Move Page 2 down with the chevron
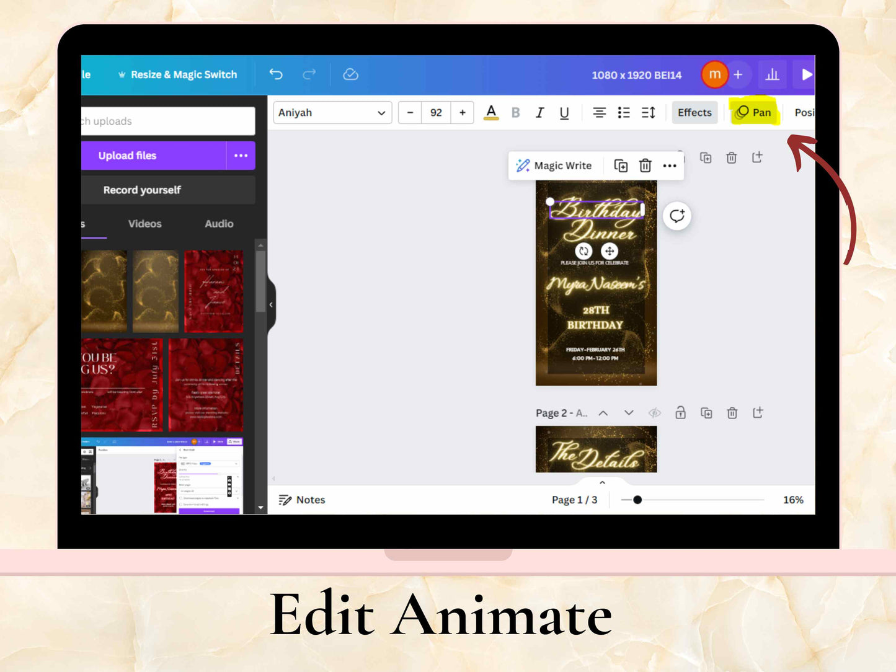 pyautogui.click(x=629, y=413)
